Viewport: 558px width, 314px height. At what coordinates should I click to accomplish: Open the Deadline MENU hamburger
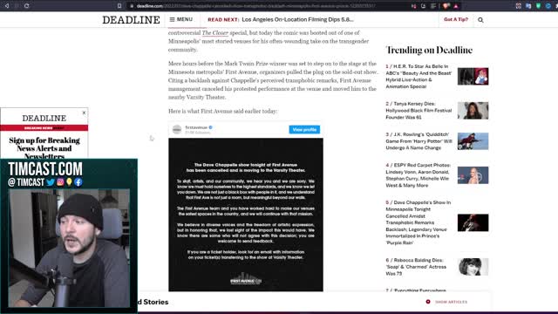click(x=181, y=19)
